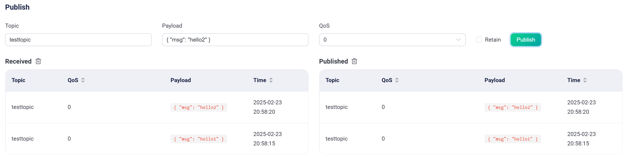
Task: Focus the Payload input field
Action: click(x=235, y=40)
